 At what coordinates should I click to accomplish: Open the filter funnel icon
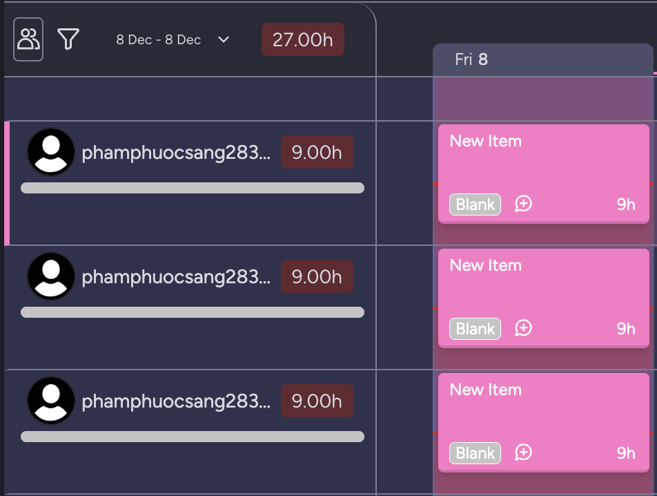click(x=68, y=39)
